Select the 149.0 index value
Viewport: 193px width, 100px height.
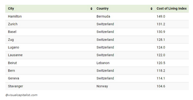[161, 16]
